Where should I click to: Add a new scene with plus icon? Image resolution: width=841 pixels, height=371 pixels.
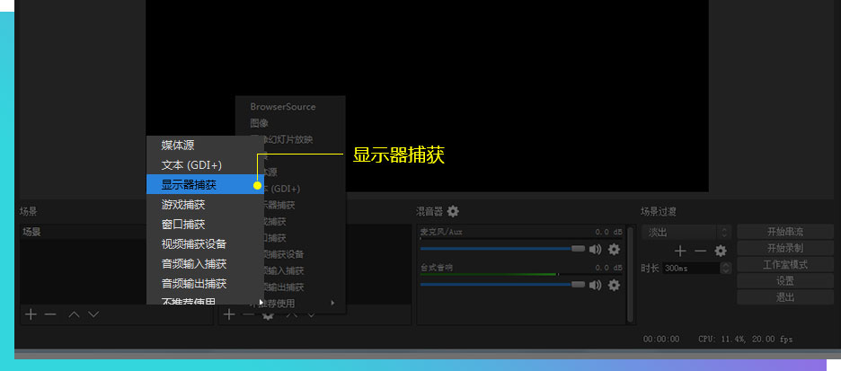point(31,314)
